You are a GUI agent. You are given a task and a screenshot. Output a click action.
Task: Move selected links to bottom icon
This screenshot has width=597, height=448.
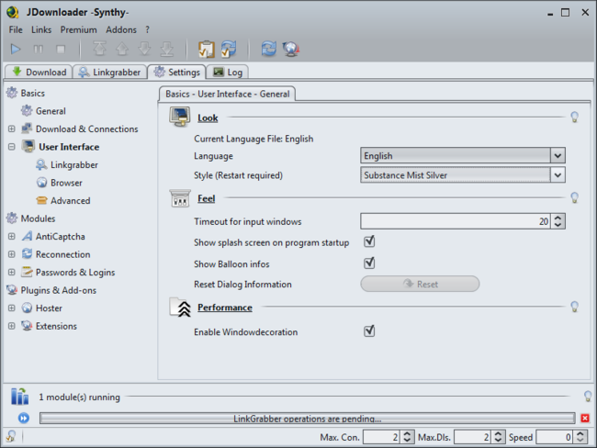[167, 49]
